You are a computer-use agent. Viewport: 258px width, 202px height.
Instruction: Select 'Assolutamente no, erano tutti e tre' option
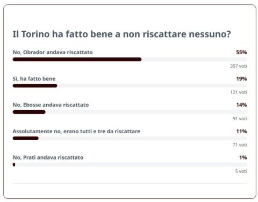(76, 131)
